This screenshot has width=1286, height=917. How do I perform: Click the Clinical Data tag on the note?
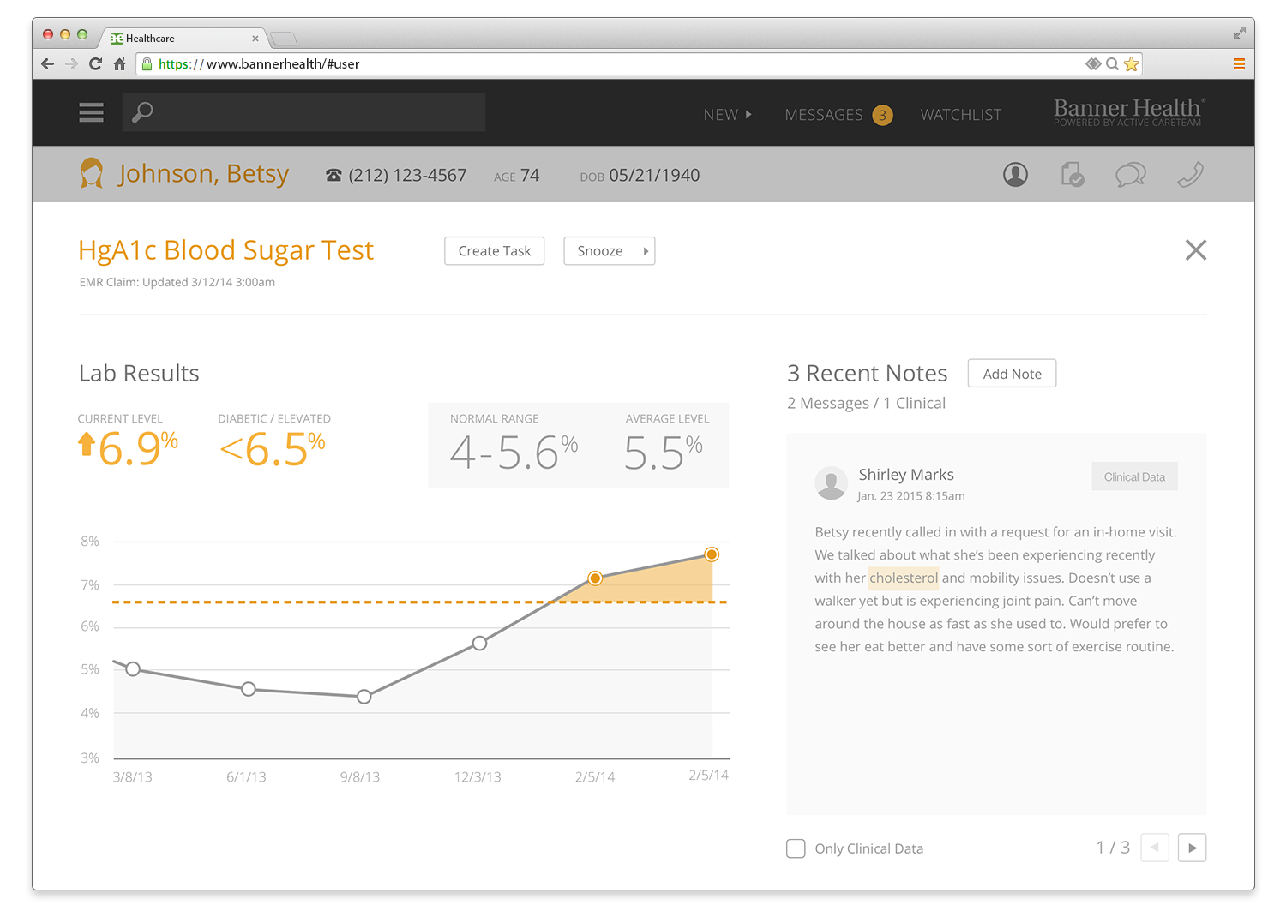(x=1134, y=476)
